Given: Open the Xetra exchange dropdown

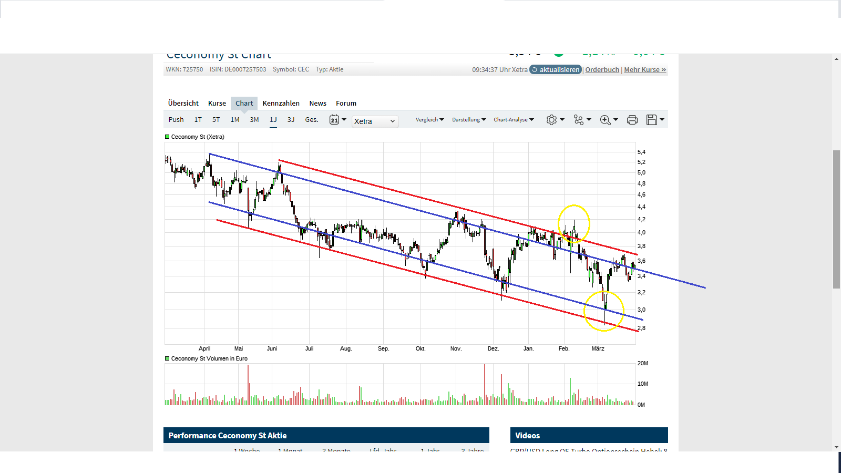Looking at the screenshot, I should pyautogui.click(x=375, y=121).
